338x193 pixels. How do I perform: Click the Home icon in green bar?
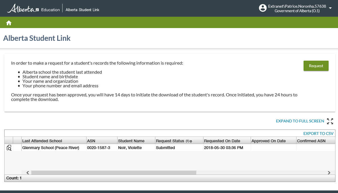[x=9, y=23]
